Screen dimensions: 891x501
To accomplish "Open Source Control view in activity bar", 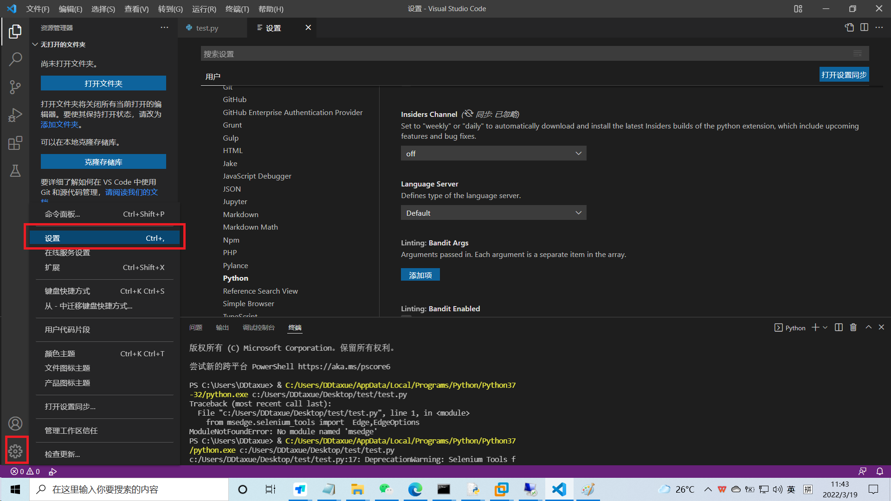I will coord(15,87).
